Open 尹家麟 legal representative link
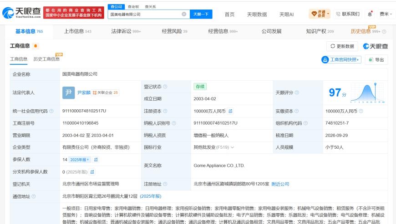 point(84,93)
